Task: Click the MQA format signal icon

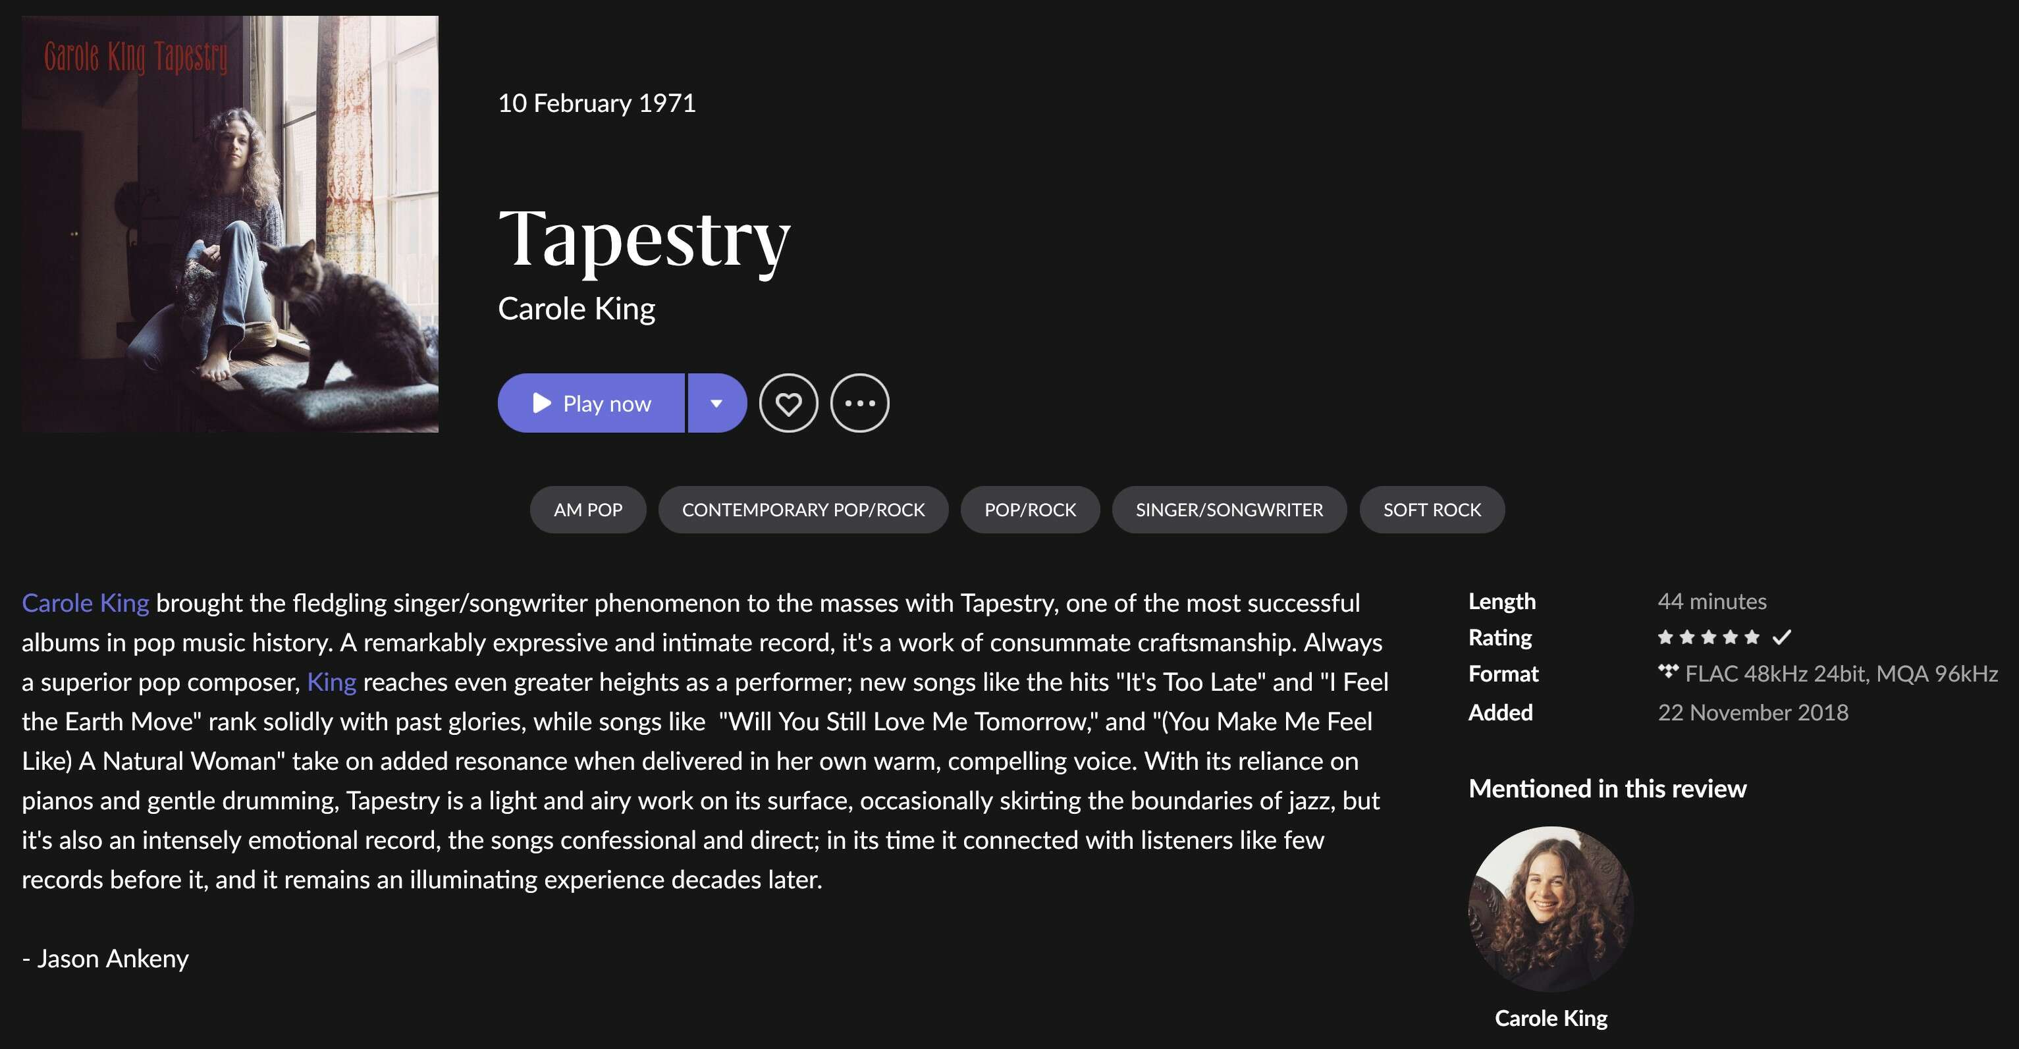Action: [x=1668, y=672]
